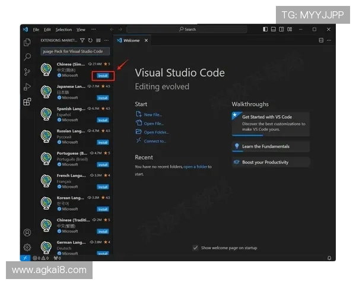The width and height of the screenshot is (356, 285).
Task: Select the Welcome tab
Action: click(131, 40)
